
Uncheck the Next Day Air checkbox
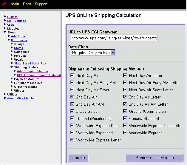(72, 75)
